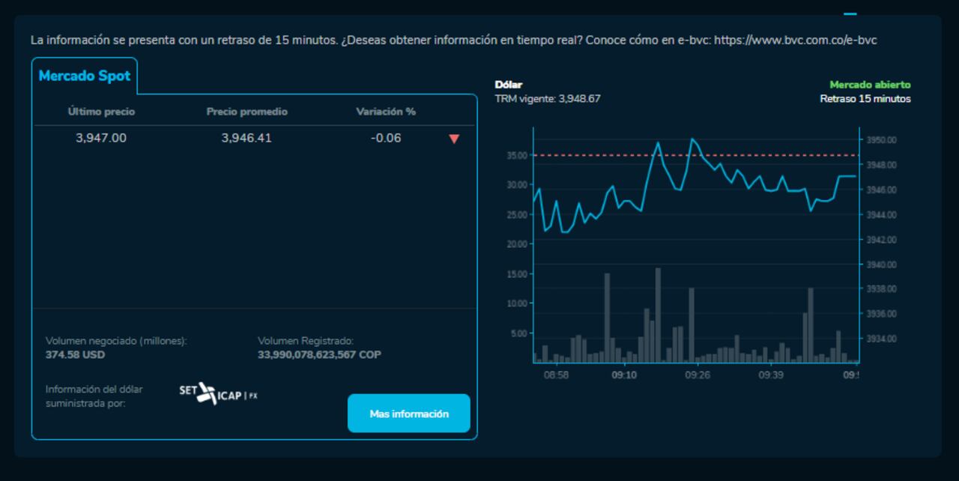959x481 pixels.
Task: Open the Mercado Spot tab
Action: (84, 76)
